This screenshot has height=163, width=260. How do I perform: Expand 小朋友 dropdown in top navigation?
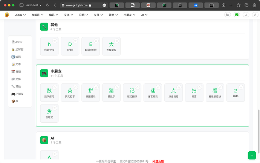pyautogui.click(x=130, y=15)
